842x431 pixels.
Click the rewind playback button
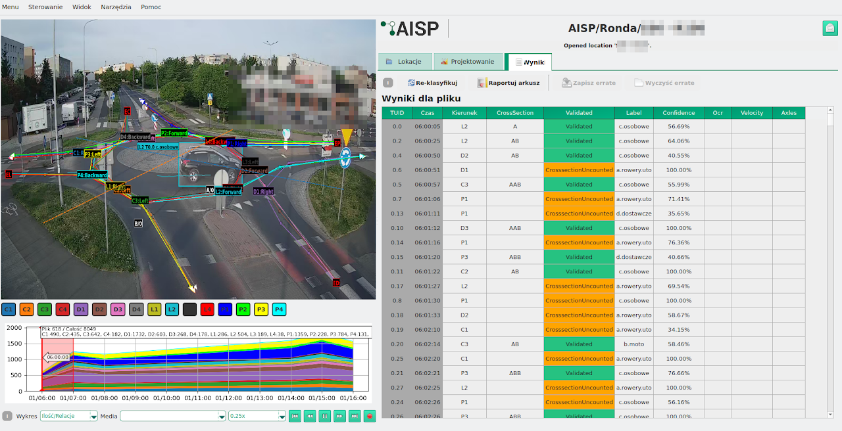coord(310,416)
